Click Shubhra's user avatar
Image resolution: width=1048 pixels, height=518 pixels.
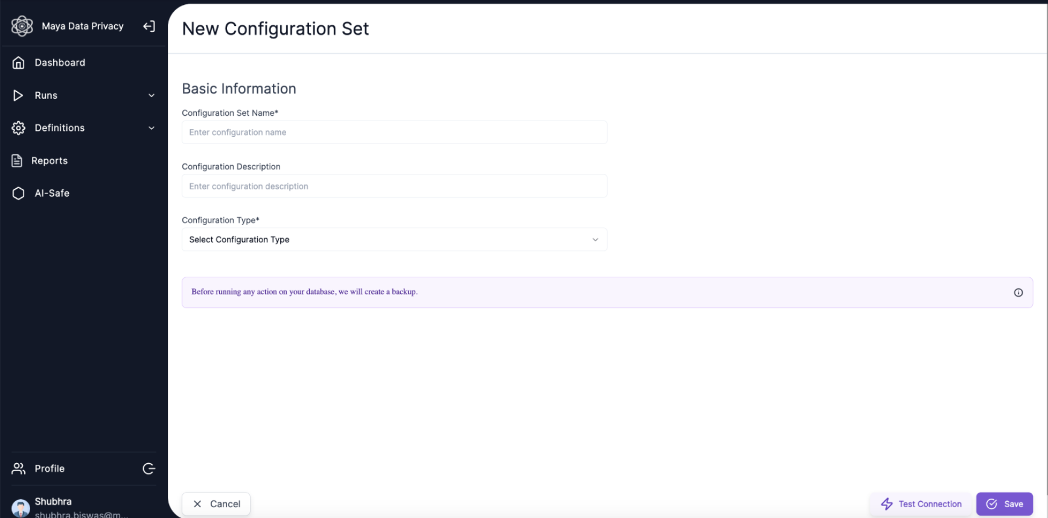[x=21, y=508]
